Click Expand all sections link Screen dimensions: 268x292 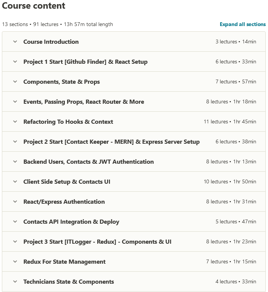point(243,25)
